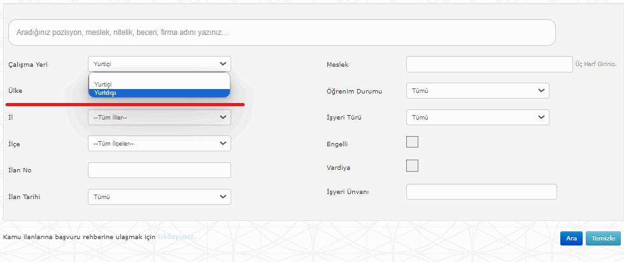Click the İlan No input field
Screen dimensions: 624x262
pos(159,170)
